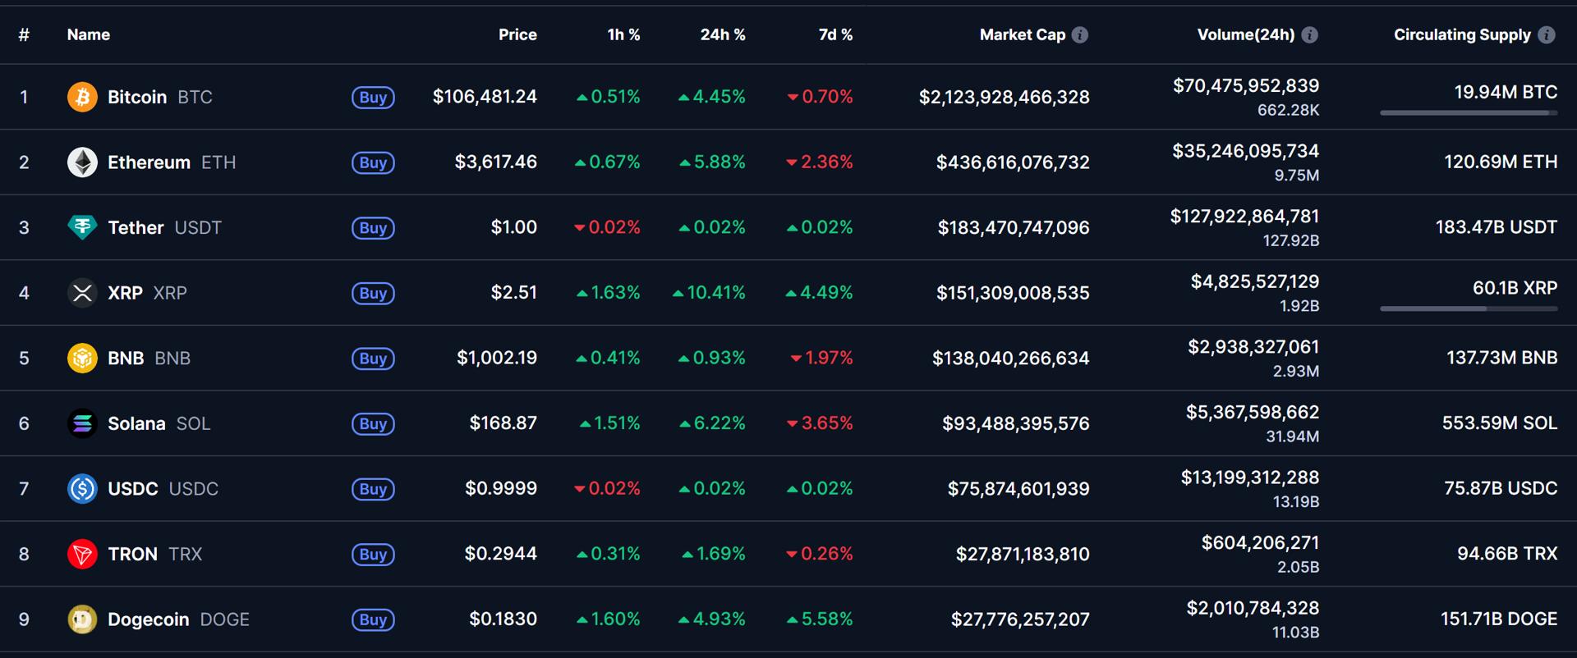
Task: Click the XRP logo icon
Action: pyautogui.click(x=81, y=293)
